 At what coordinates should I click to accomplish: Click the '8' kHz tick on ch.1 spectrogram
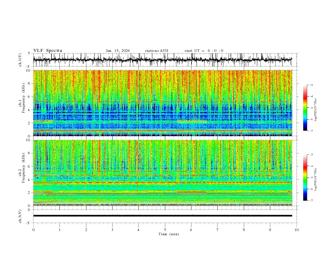tap(30, 83)
